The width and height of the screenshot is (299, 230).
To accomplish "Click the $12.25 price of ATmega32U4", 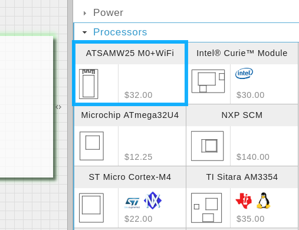I will 139,157.
